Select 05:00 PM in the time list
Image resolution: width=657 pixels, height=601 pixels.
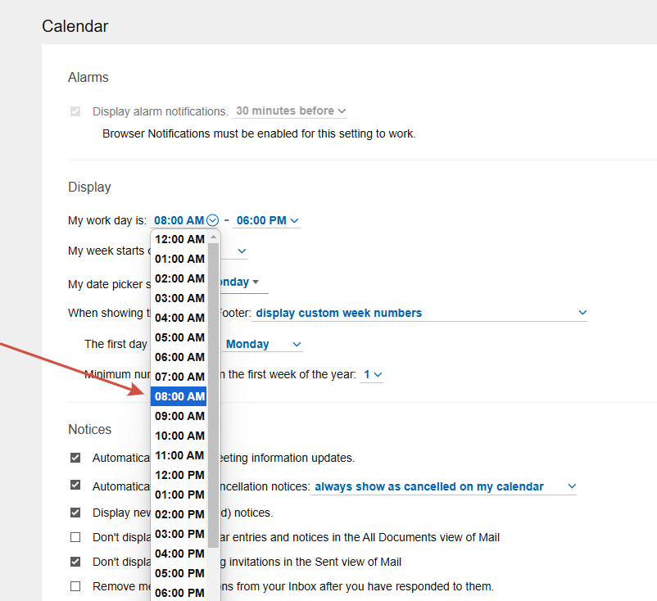click(179, 573)
